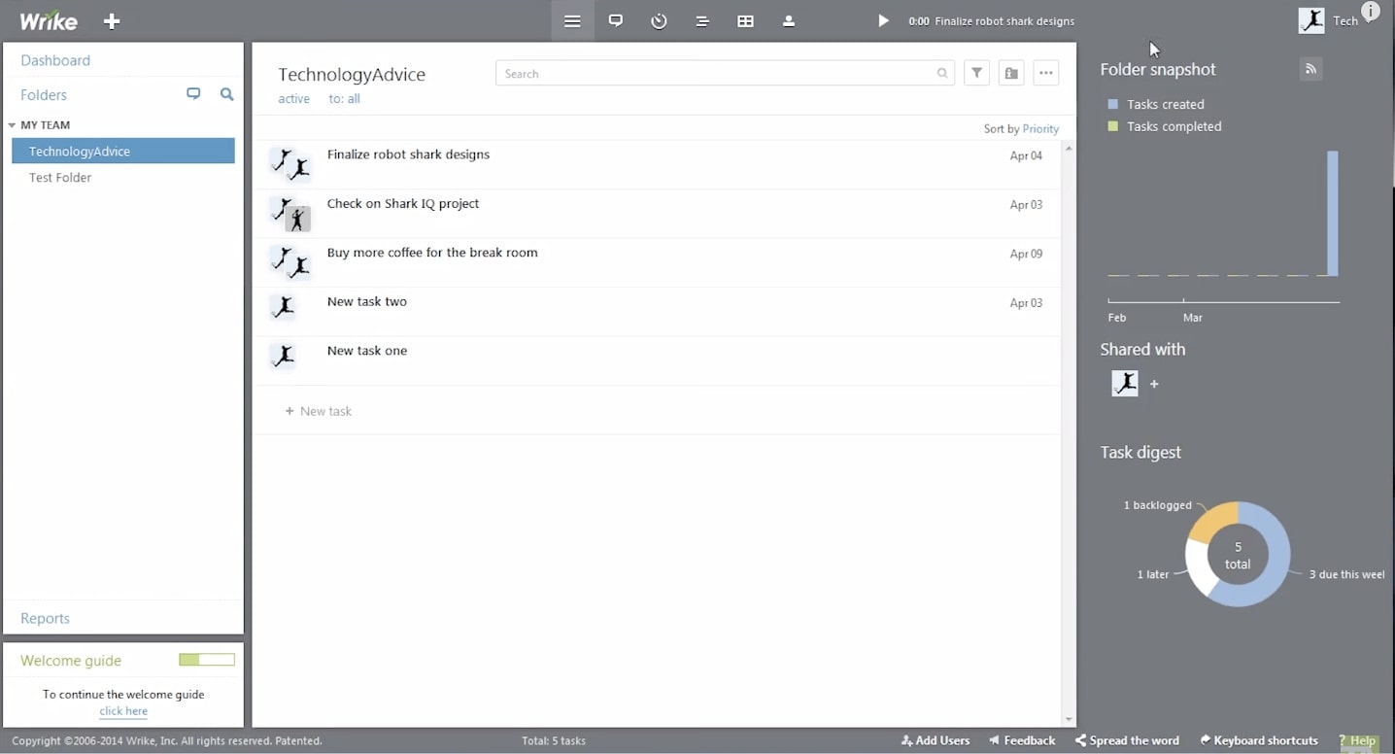Open the Sort by Priority dropdown
This screenshot has width=1395, height=754.
(x=1040, y=128)
